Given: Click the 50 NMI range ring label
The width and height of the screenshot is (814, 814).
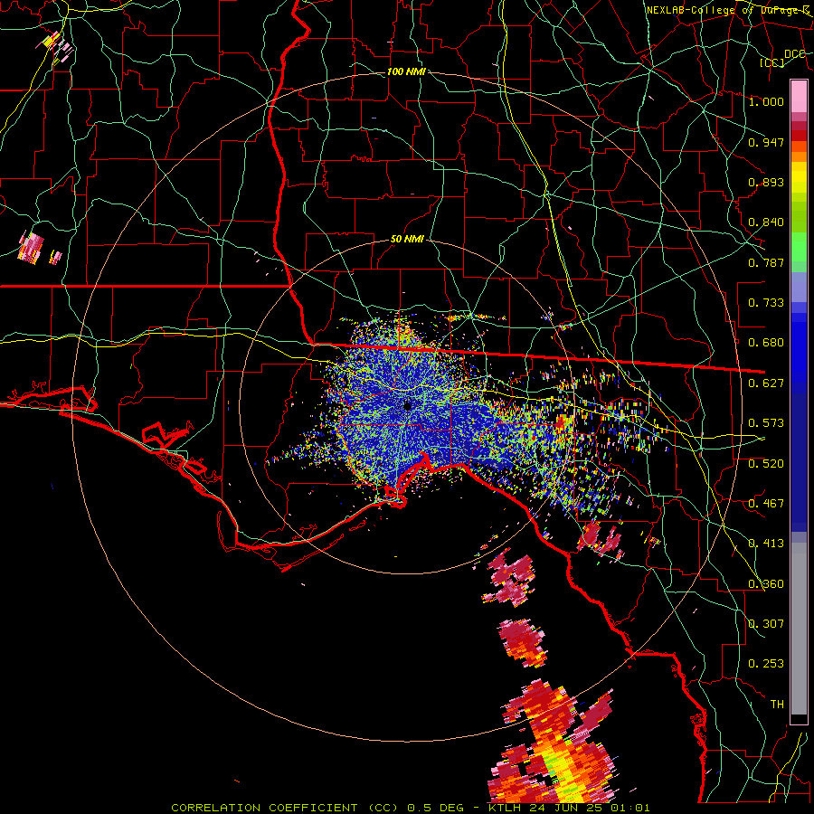Looking at the screenshot, I should click(x=407, y=240).
